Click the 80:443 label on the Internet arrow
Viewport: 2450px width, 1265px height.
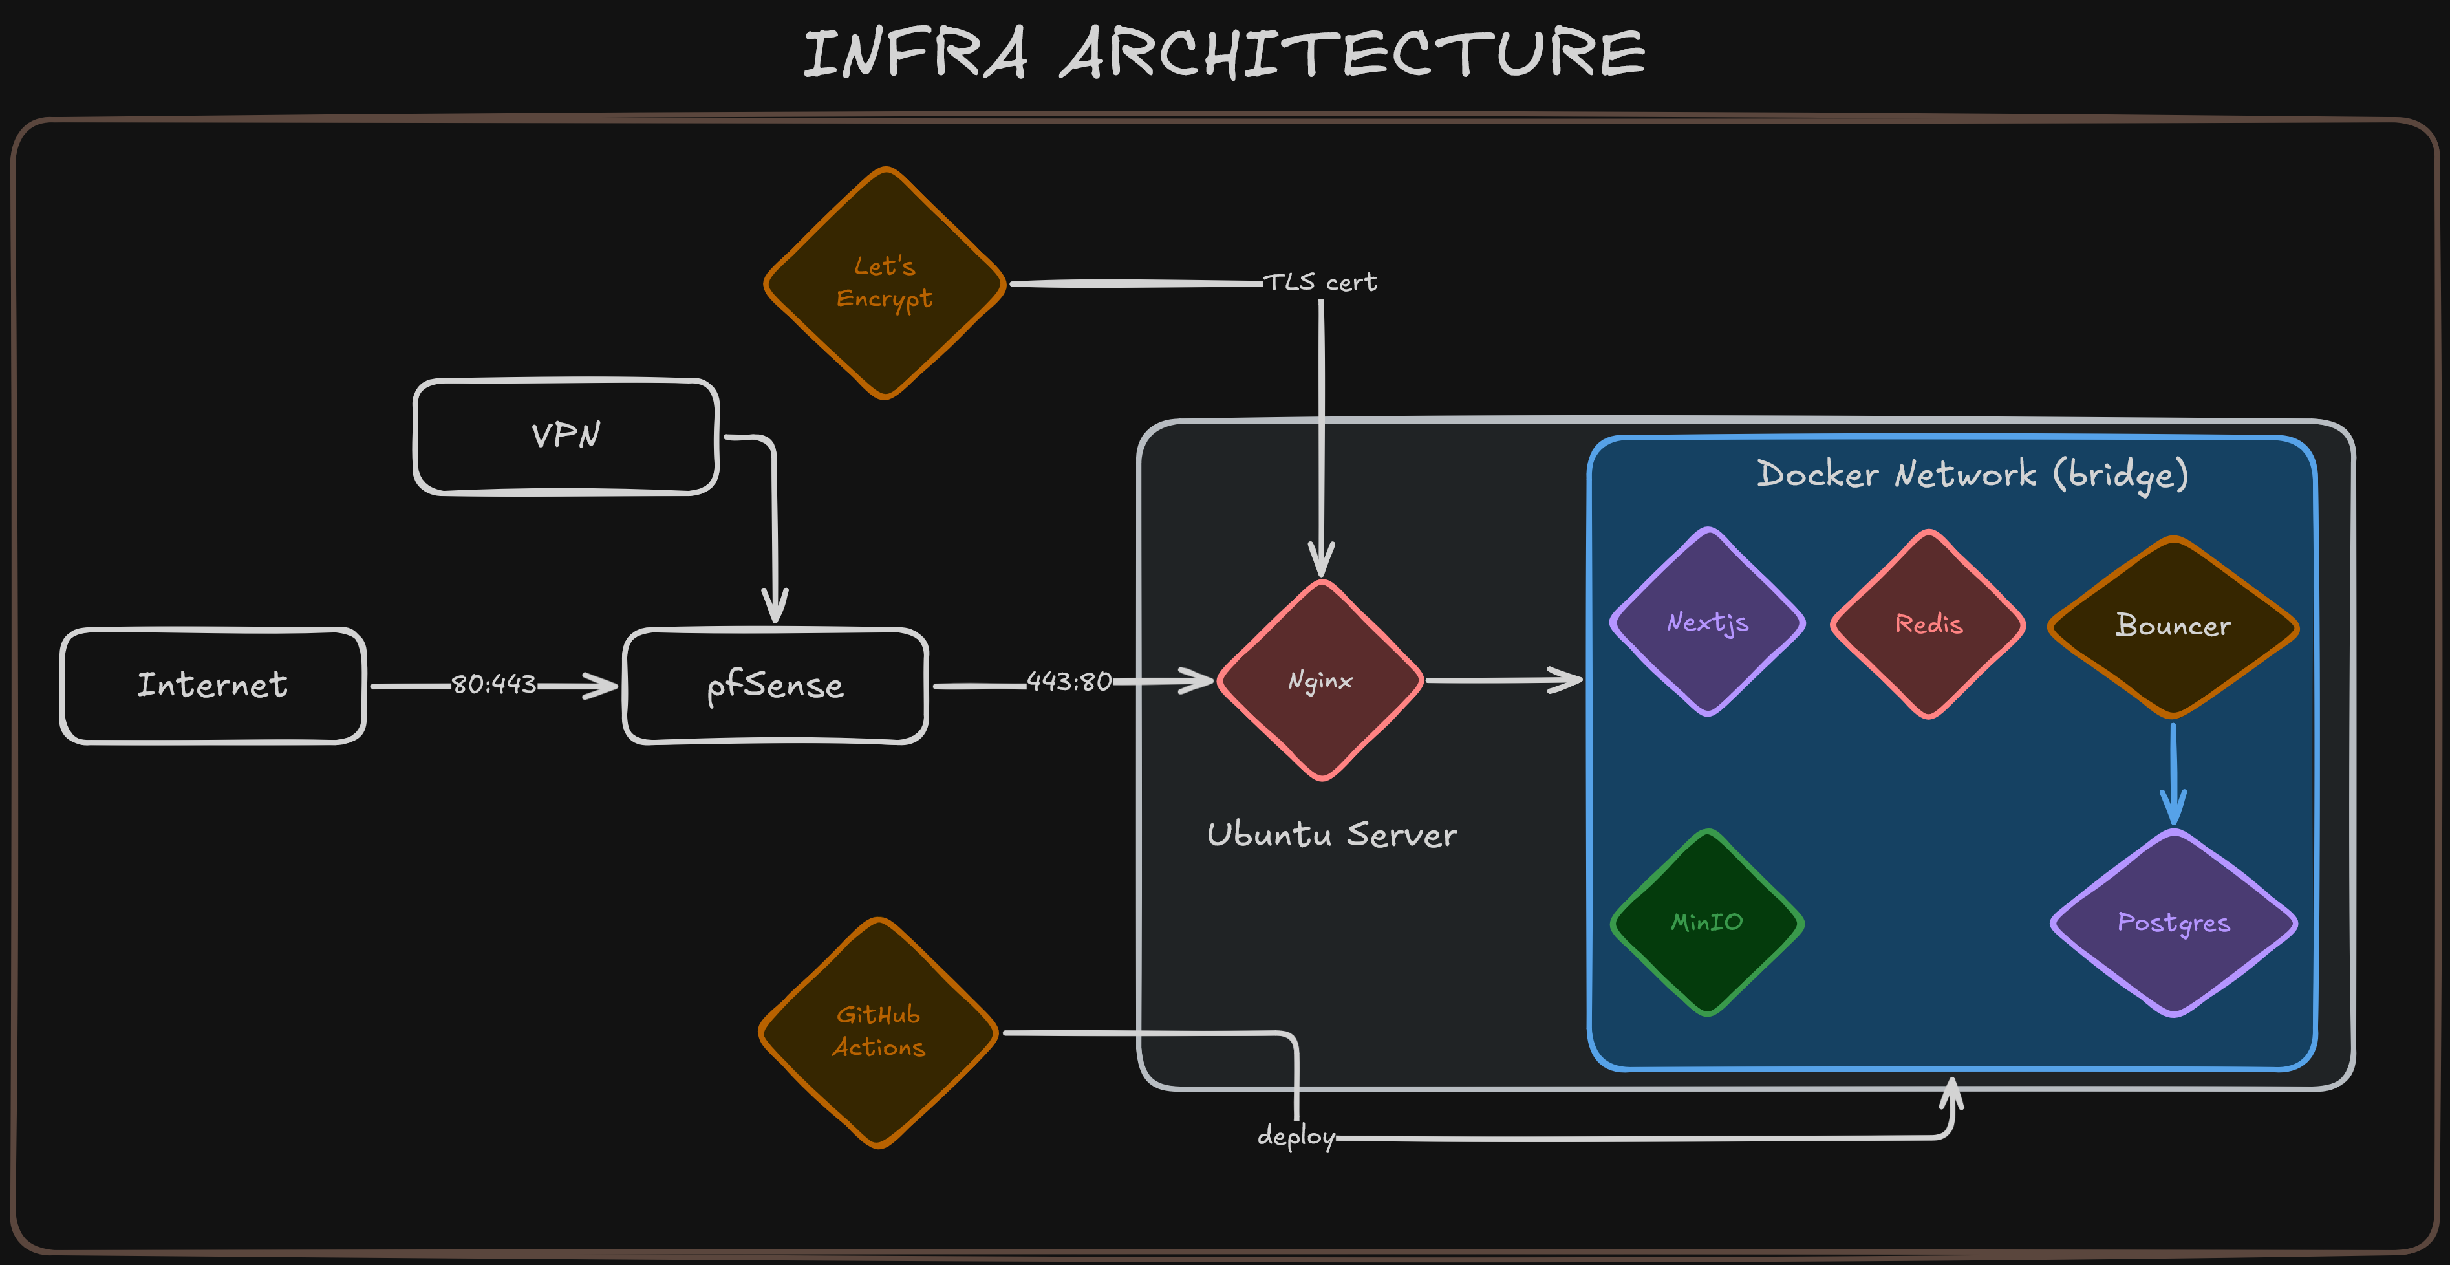click(495, 683)
